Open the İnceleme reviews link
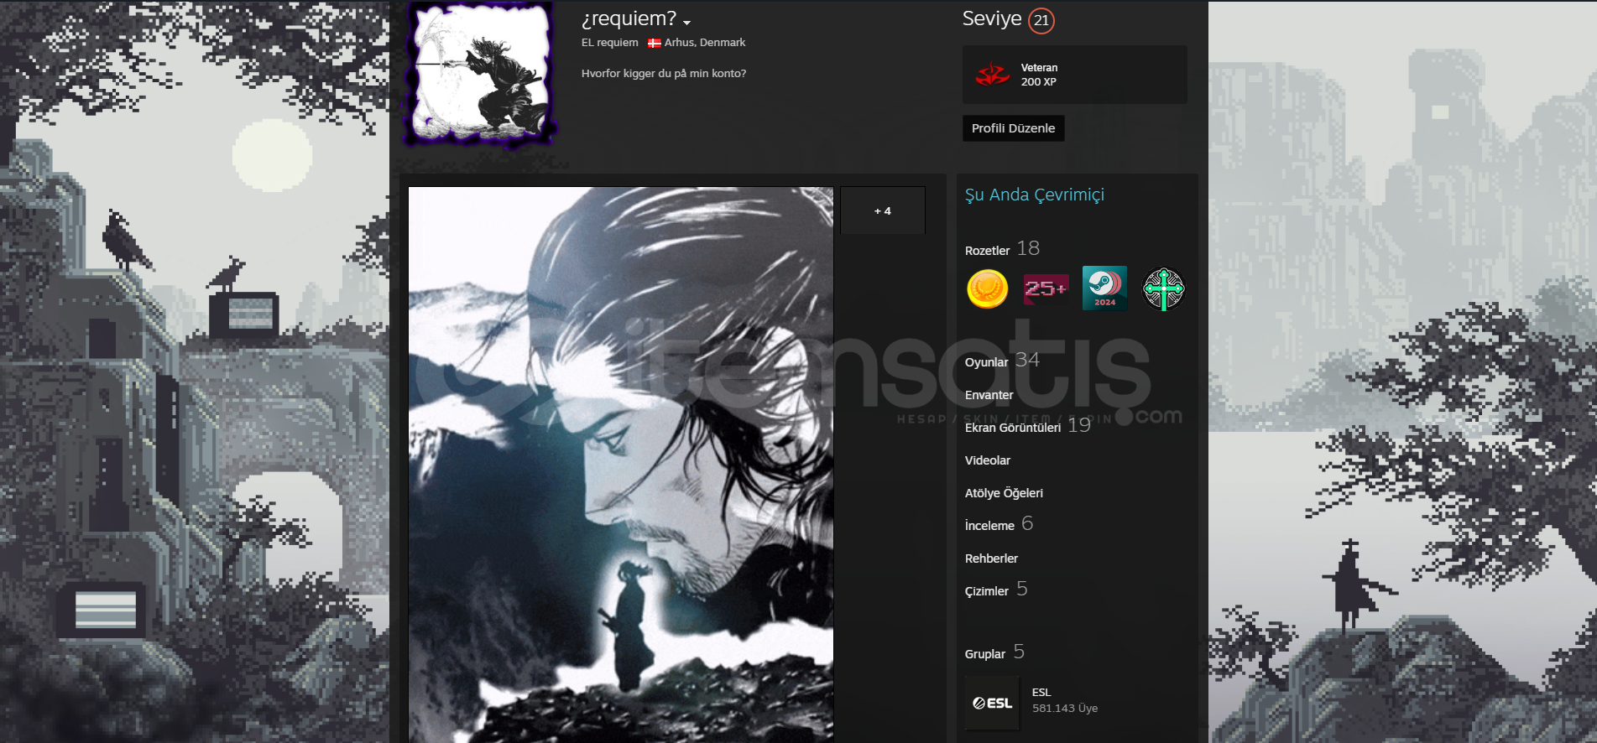 click(989, 526)
